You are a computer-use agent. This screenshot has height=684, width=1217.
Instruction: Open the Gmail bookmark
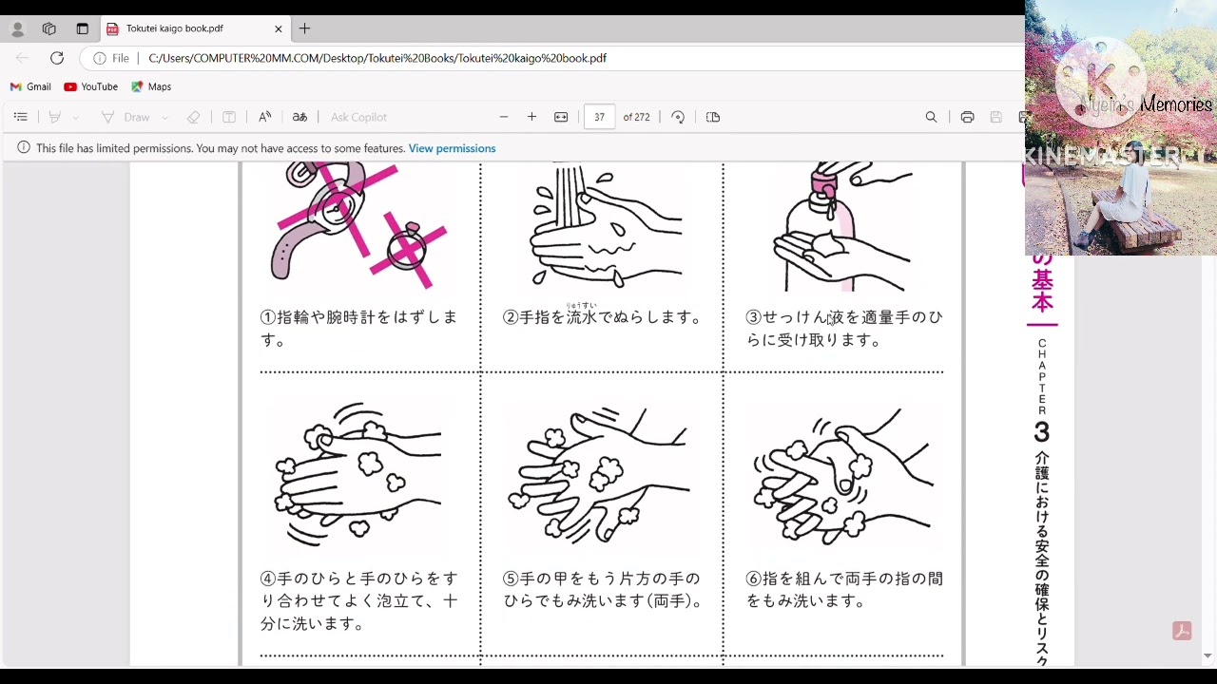click(30, 86)
